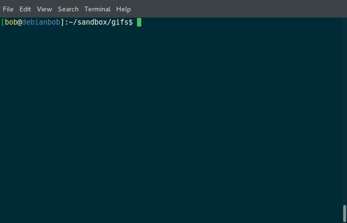Open the Terminal menu
The image size is (347, 223).
(x=97, y=9)
